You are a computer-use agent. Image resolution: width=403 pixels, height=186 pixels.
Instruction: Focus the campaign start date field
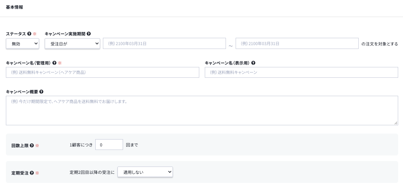165,43
